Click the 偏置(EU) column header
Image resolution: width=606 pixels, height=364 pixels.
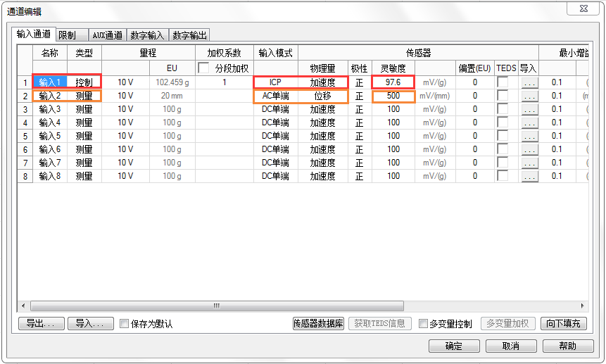474,68
